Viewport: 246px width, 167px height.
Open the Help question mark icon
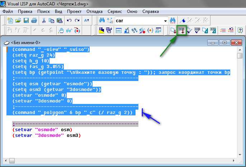(240, 30)
